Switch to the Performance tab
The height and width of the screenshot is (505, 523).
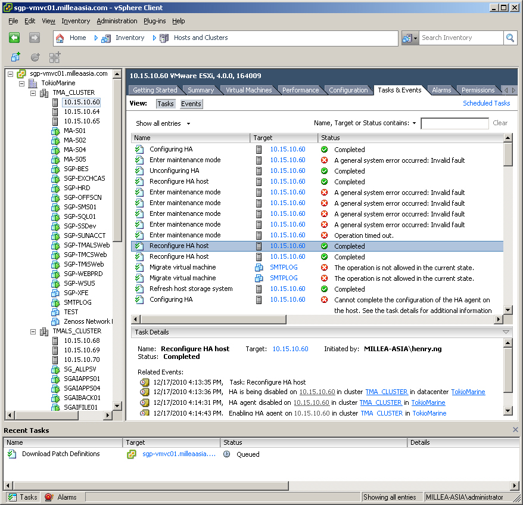tap(301, 90)
